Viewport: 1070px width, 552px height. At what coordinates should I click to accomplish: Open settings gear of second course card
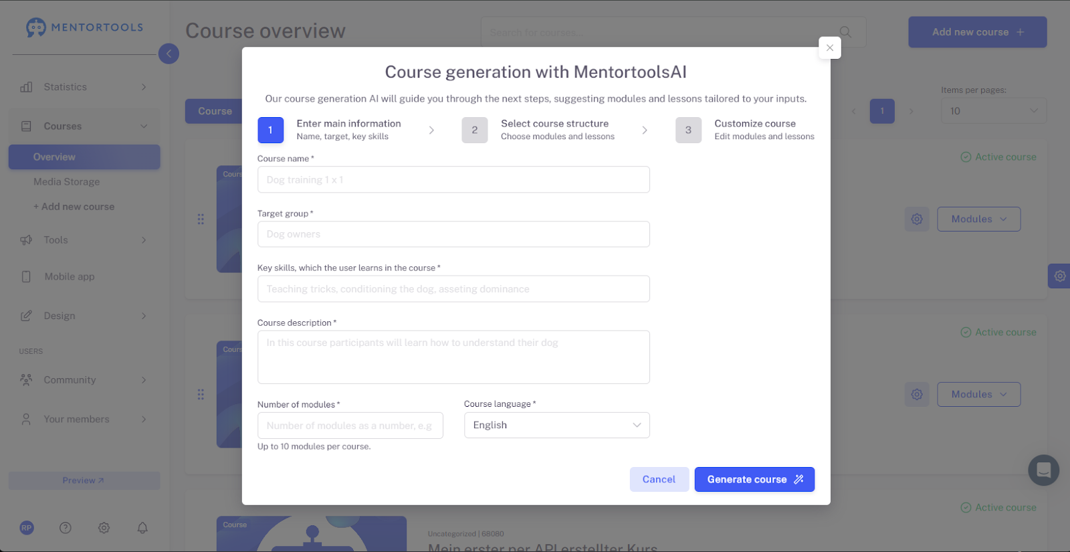click(917, 395)
